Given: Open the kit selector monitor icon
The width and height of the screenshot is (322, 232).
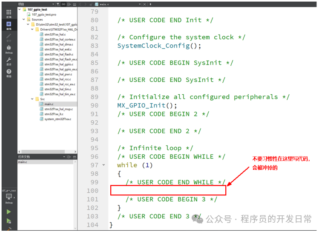Looking at the screenshot, I should click(x=9, y=197).
